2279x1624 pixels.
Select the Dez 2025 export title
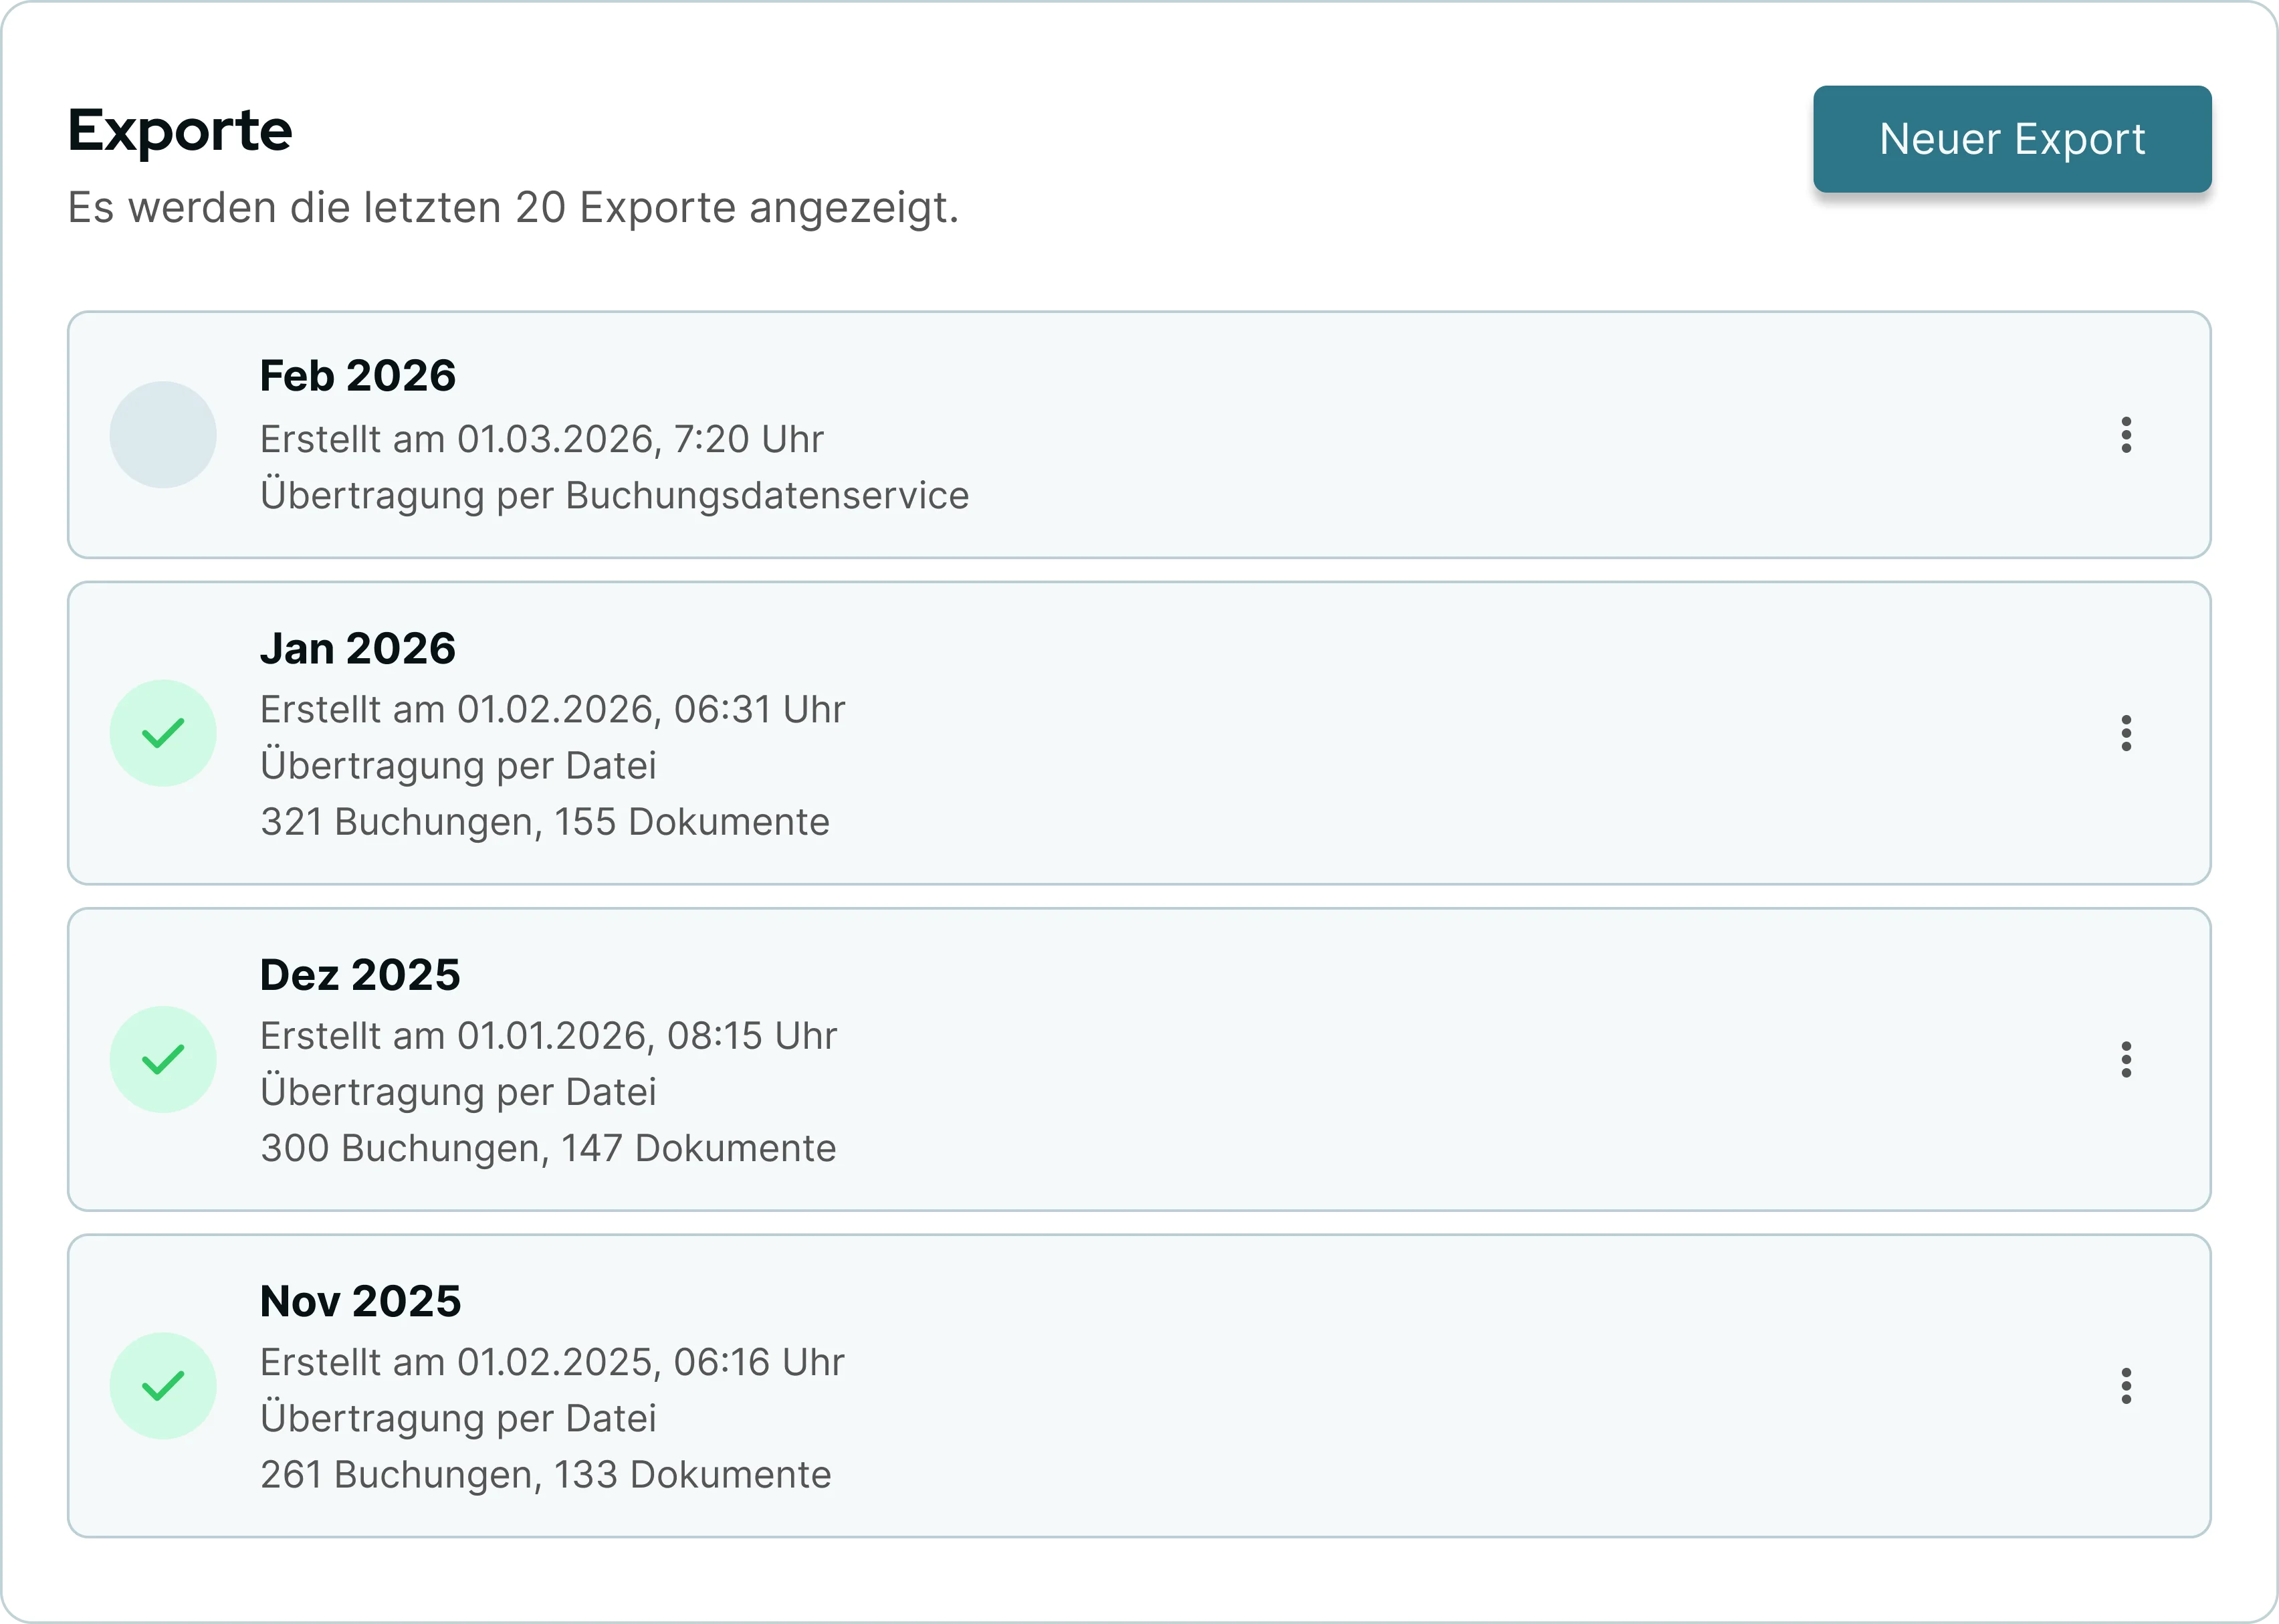[360, 975]
